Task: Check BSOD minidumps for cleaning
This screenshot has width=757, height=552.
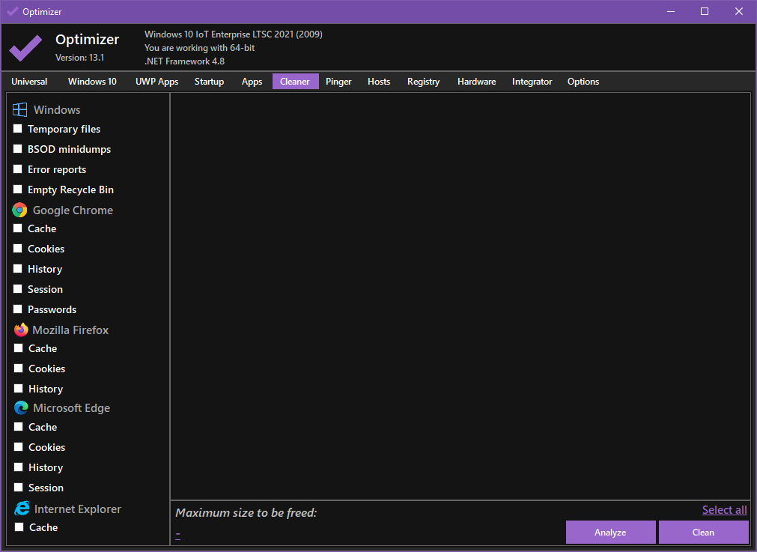Action: pyautogui.click(x=18, y=149)
